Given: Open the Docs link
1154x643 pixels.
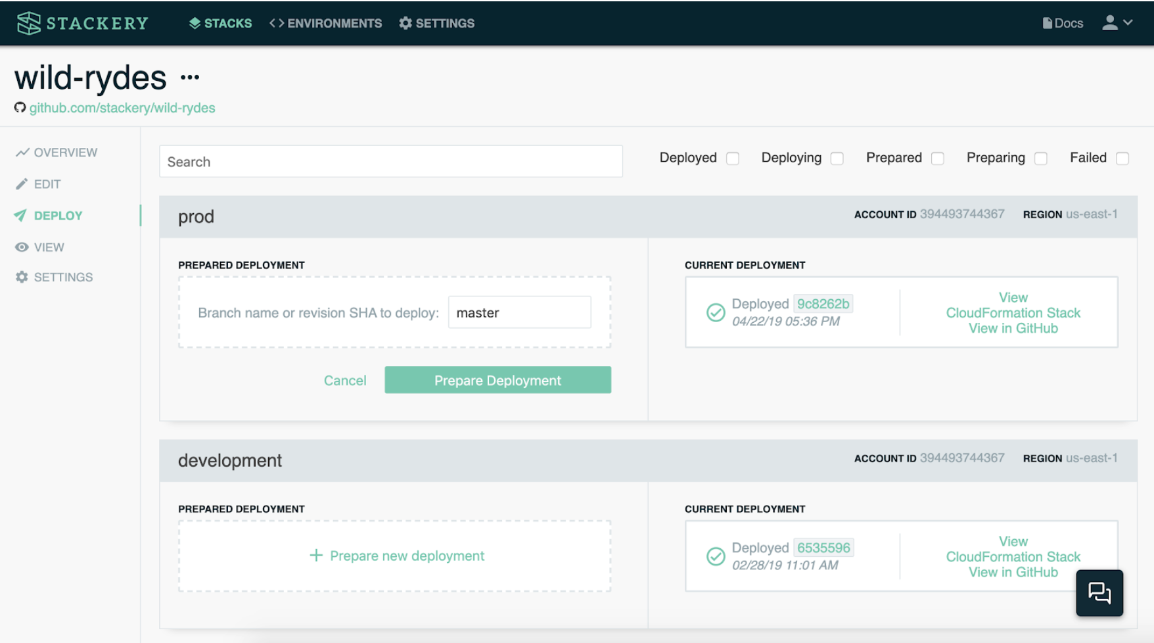Looking at the screenshot, I should pos(1063,23).
